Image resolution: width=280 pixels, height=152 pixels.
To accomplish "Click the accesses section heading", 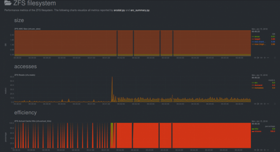I will click(25, 66).
